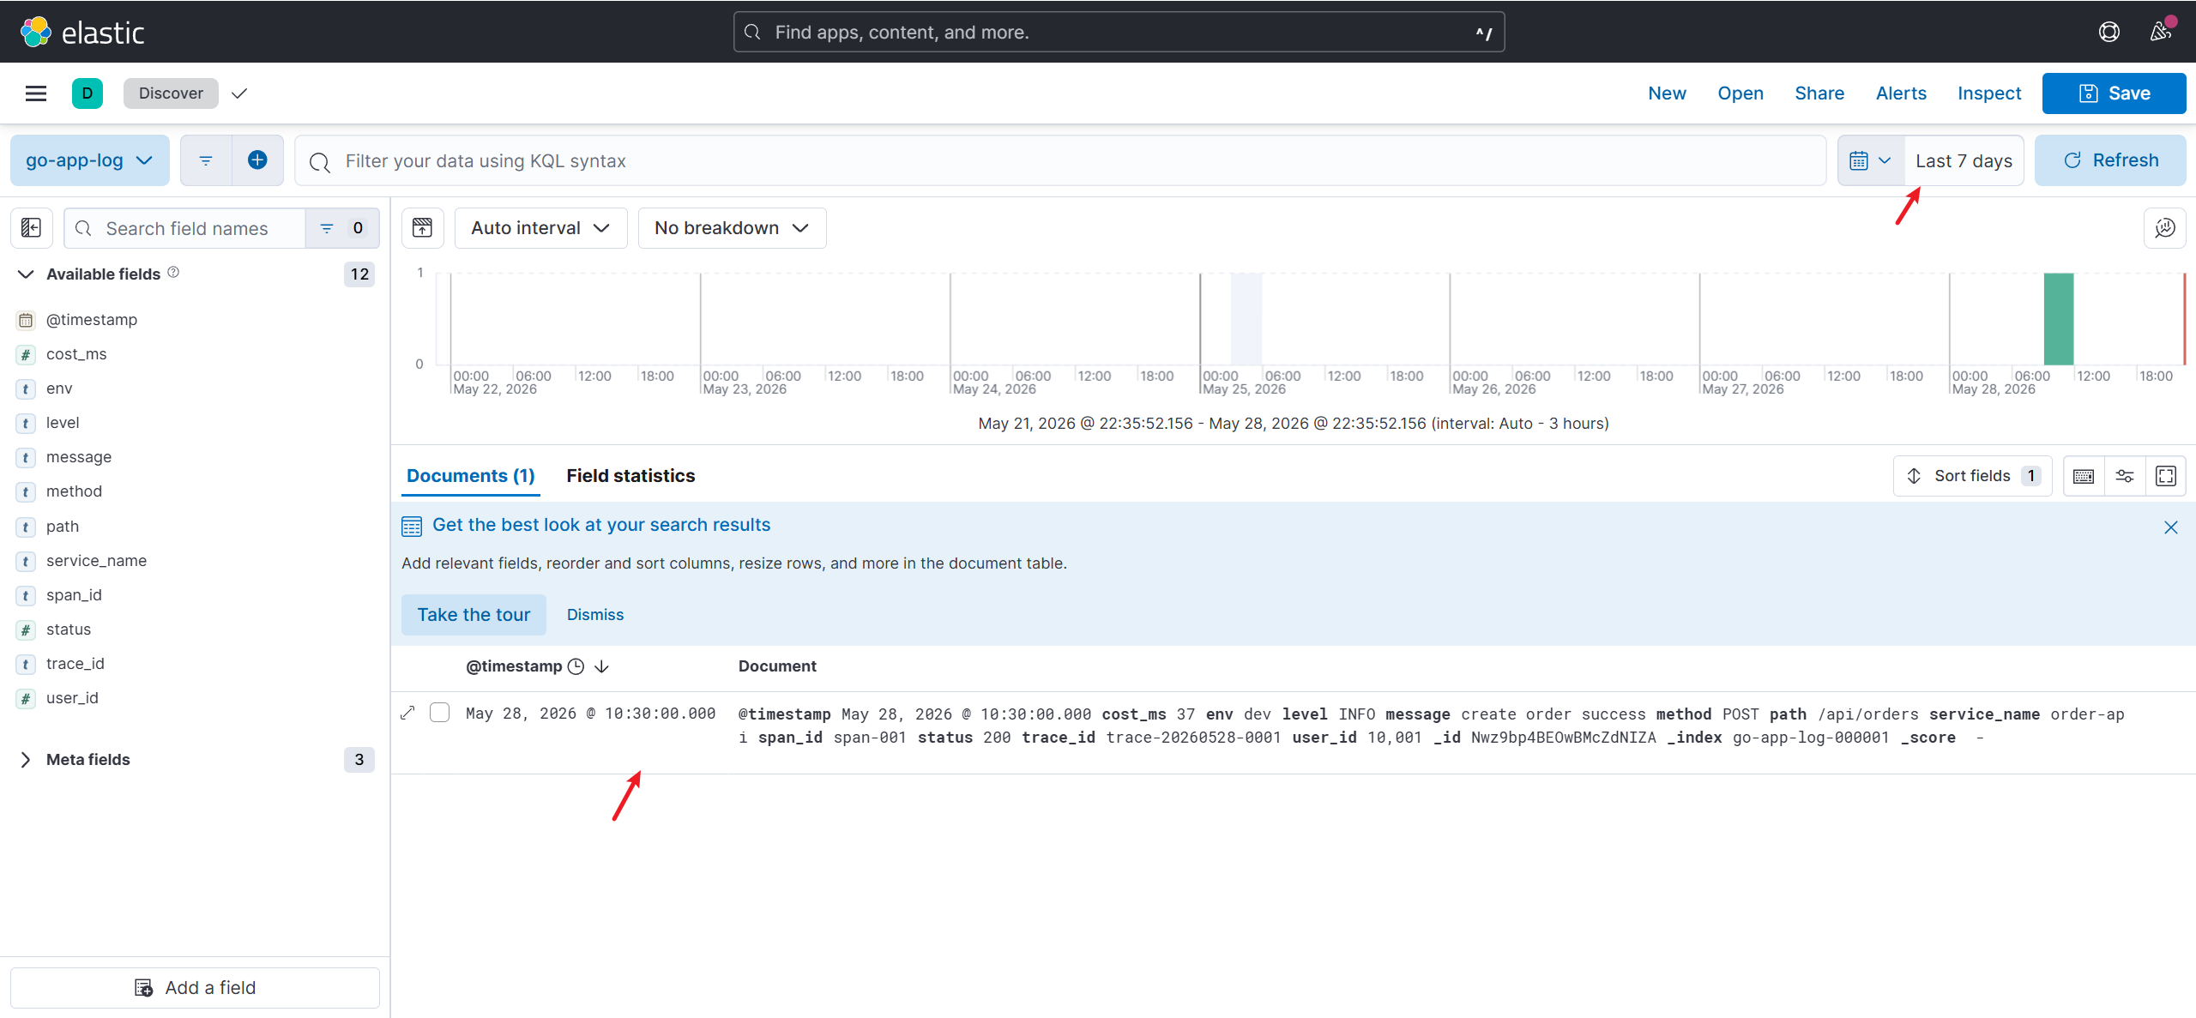Open the Sort fields popover

click(x=1973, y=476)
